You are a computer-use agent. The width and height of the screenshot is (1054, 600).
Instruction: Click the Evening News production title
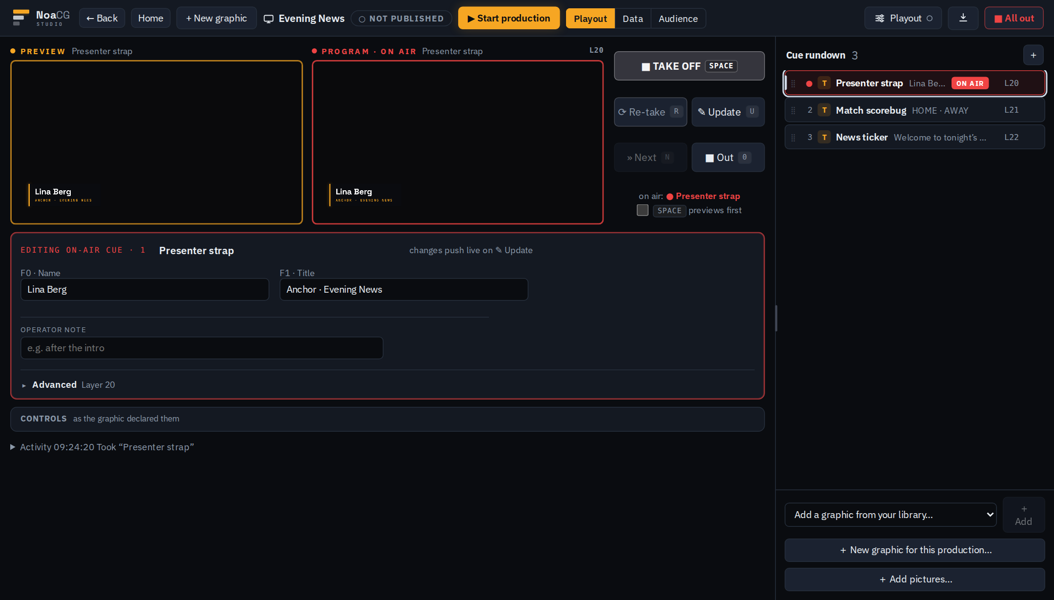311,19
